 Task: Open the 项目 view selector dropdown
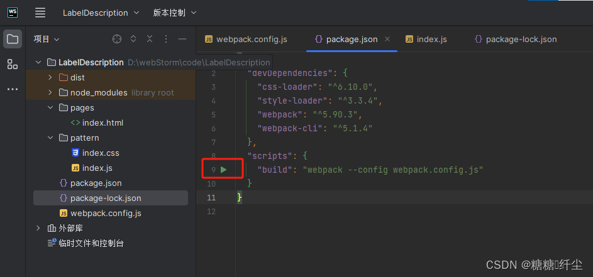47,39
